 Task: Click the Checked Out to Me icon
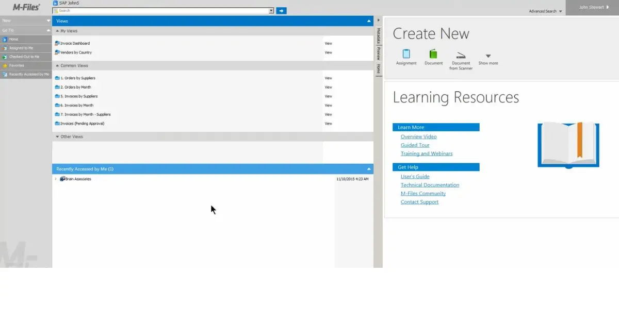pyautogui.click(x=5, y=57)
